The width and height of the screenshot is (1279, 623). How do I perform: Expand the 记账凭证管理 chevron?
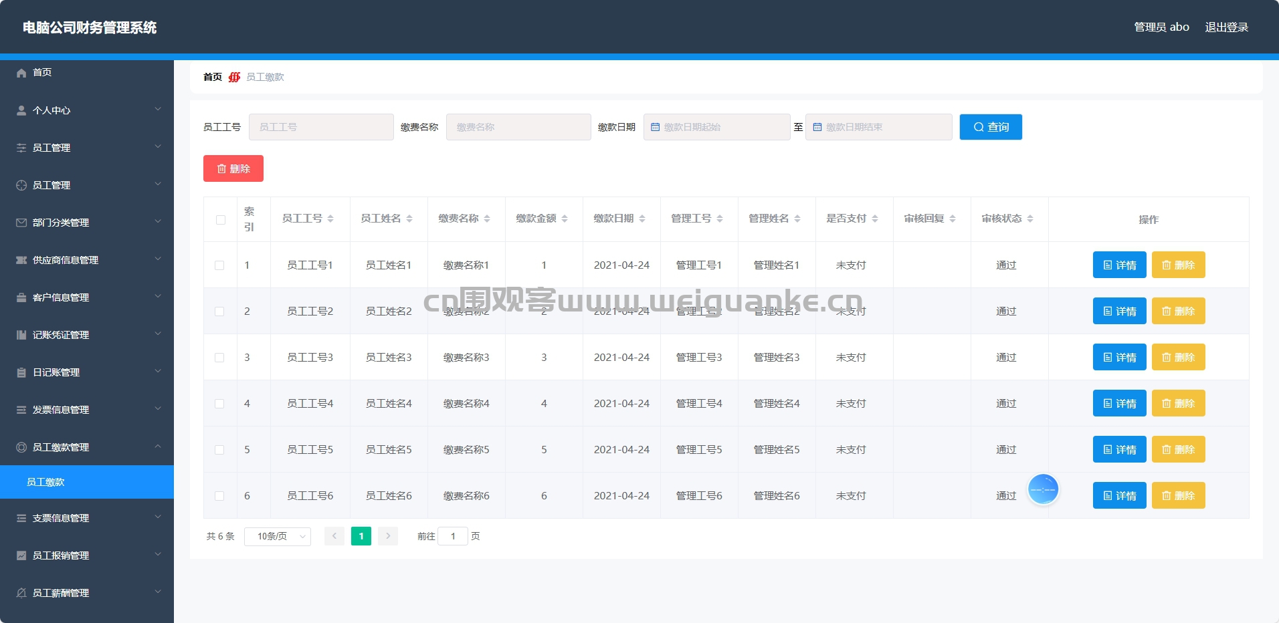158,334
